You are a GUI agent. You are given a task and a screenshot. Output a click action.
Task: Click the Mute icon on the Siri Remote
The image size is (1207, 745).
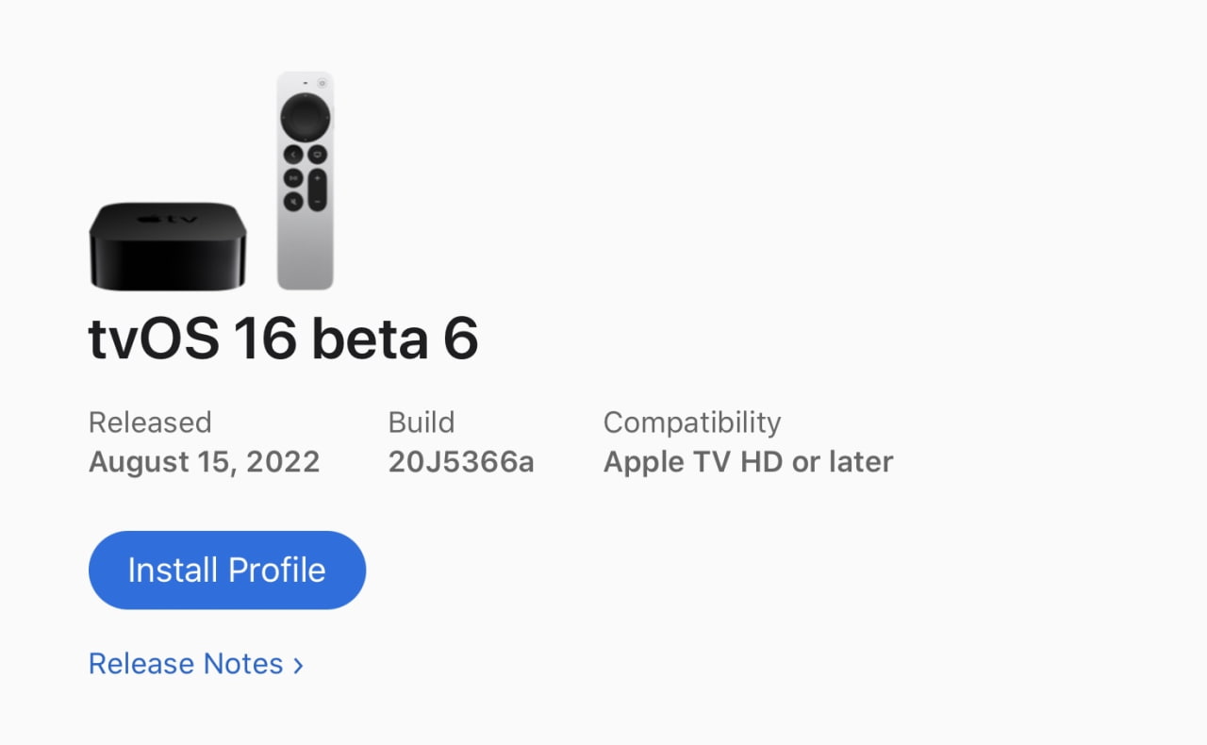pyautogui.click(x=292, y=201)
